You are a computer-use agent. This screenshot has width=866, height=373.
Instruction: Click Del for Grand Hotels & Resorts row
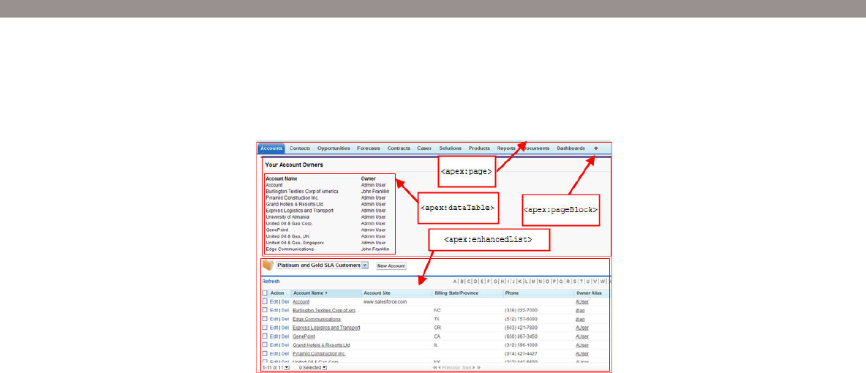(x=285, y=344)
